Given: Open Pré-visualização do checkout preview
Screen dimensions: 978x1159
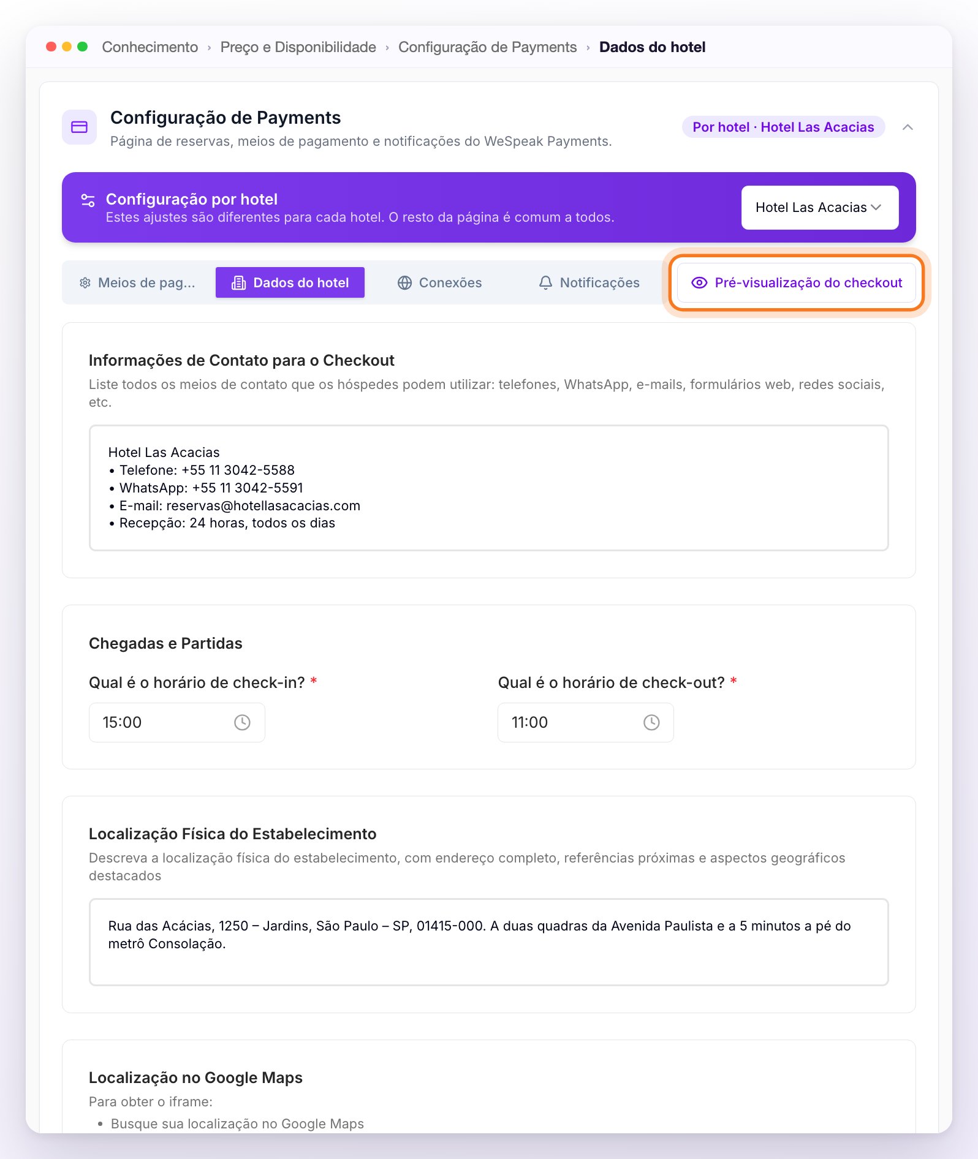Looking at the screenshot, I should pos(797,282).
